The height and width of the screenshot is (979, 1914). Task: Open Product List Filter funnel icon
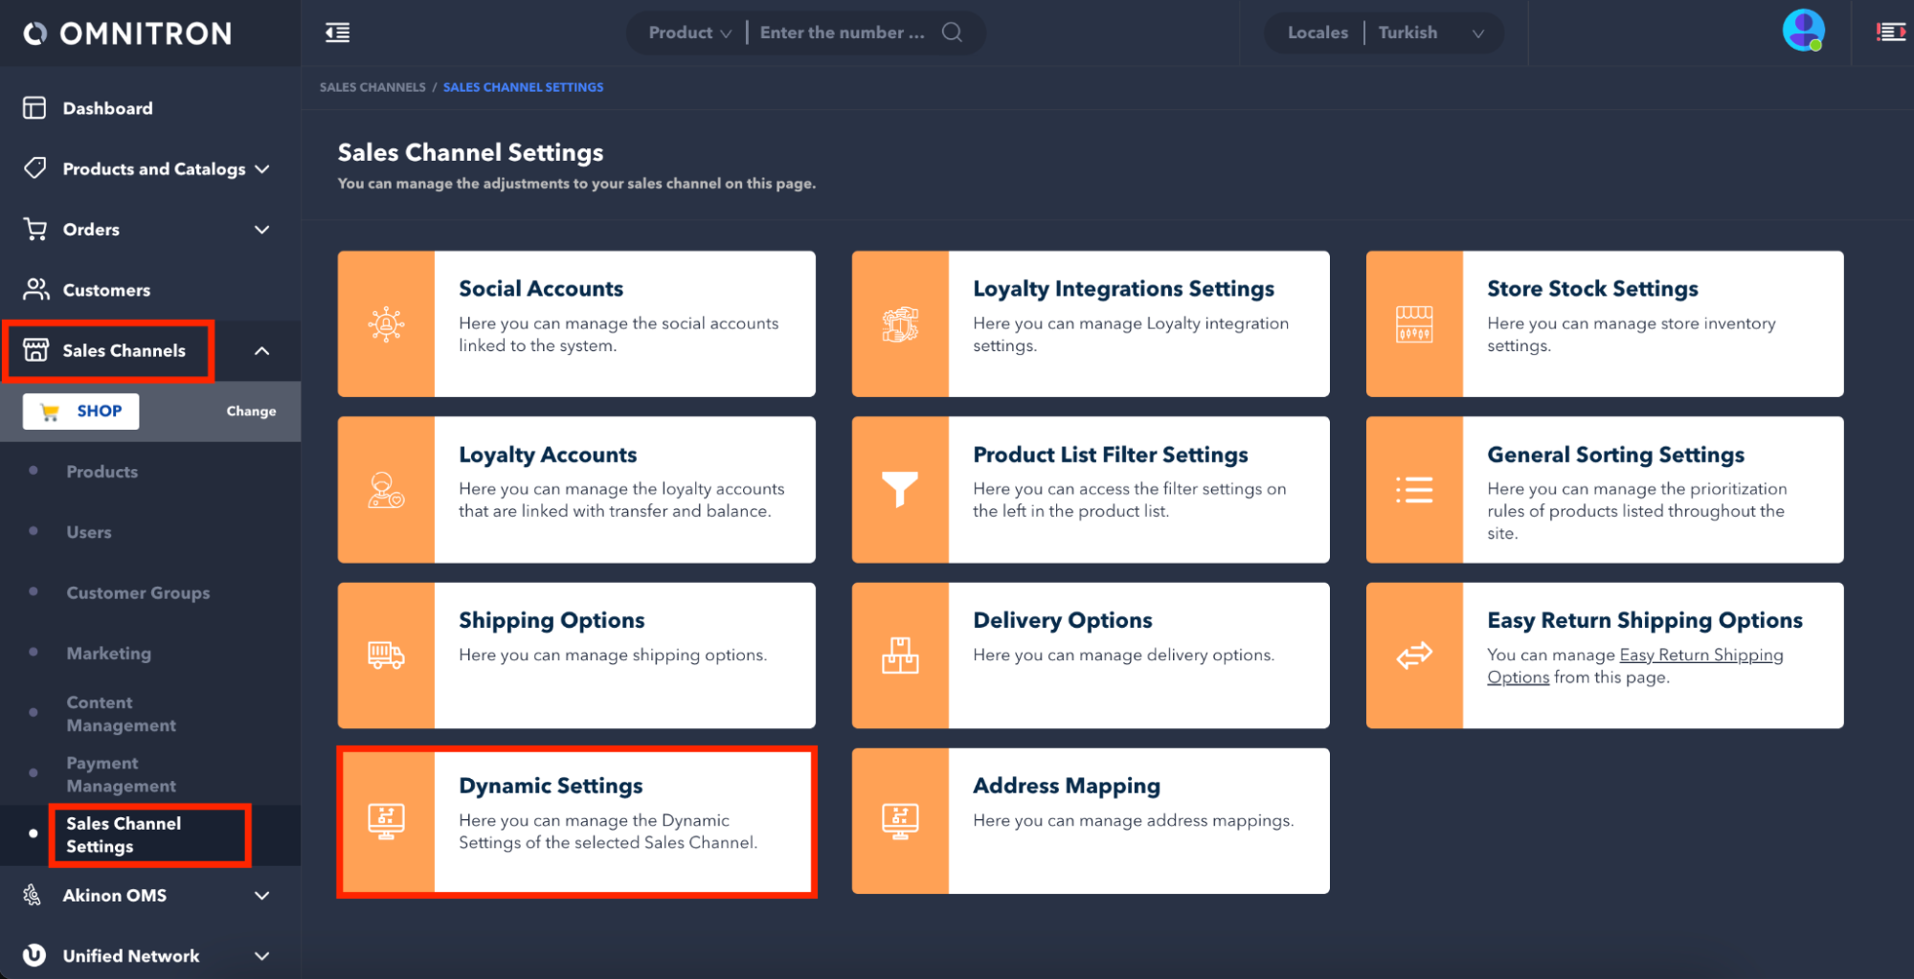point(899,489)
